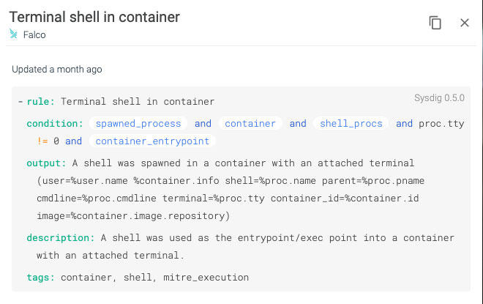The image size is (483, 304).
Task: Click the shell tag text
Action: [x=138, y=277]
